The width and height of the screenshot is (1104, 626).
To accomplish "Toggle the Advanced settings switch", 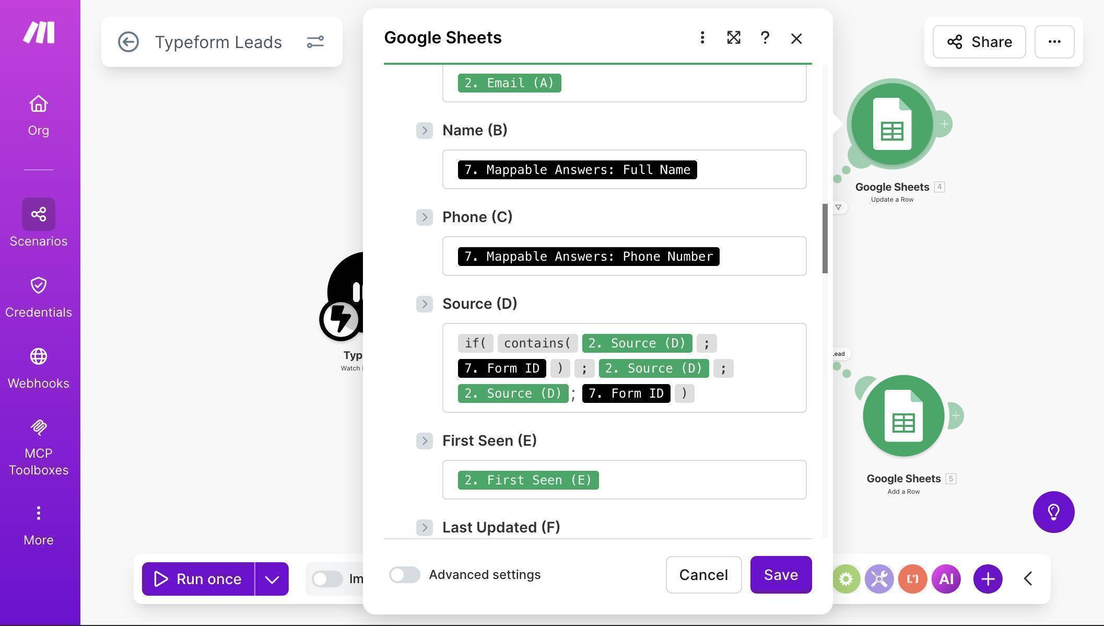I will (404, 575).
